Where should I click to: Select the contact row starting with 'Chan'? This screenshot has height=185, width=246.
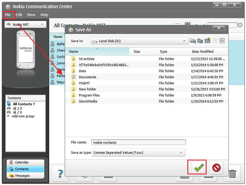pos(57,50)
